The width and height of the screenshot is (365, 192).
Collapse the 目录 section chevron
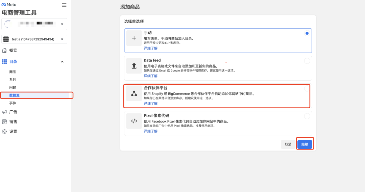tap(62, 62)
